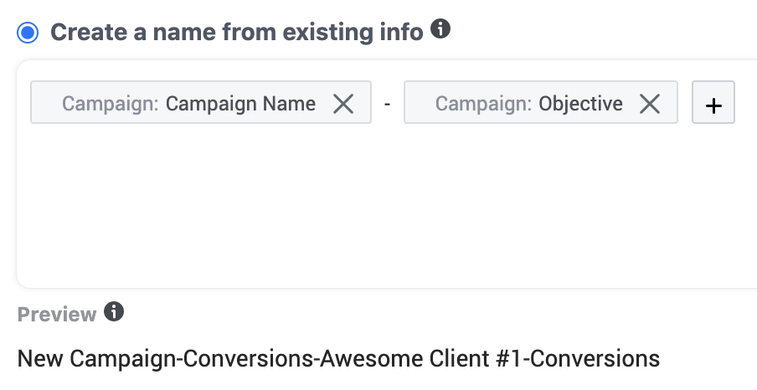Click 'Awesome Client #1' in the preview text
The image size is (757, 390).
pyautogui.click(x=421, y=359)
